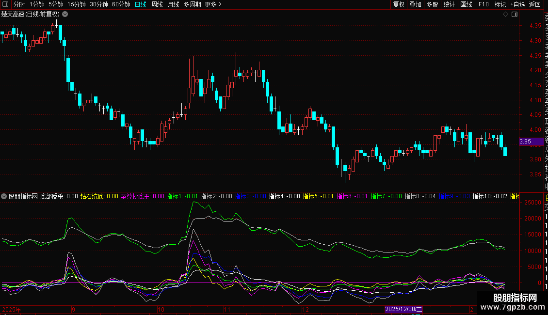Open the 画线 drawing tools
The height and width of the screenshot is (315, 548).
(466, 4)
